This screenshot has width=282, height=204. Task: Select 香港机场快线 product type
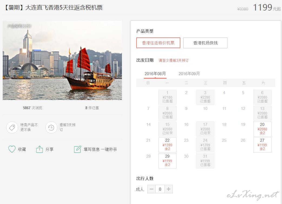pos(205,43)
